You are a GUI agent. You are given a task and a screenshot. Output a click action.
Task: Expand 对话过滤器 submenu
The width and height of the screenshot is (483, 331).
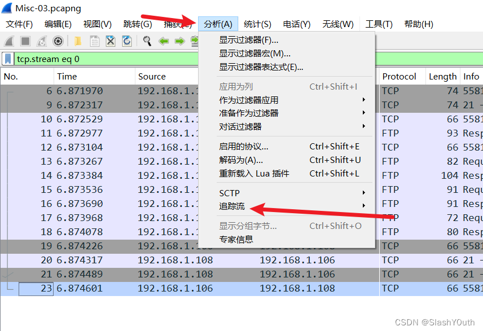click(287, 126)
